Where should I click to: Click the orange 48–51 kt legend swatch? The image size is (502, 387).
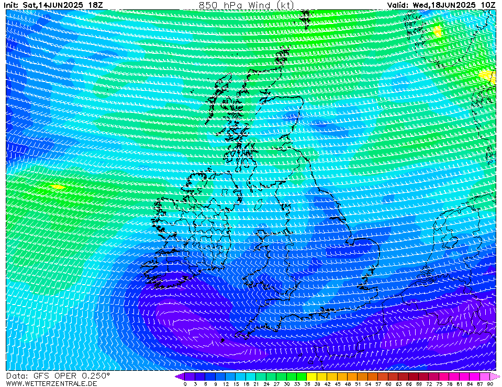click(352, 377)
